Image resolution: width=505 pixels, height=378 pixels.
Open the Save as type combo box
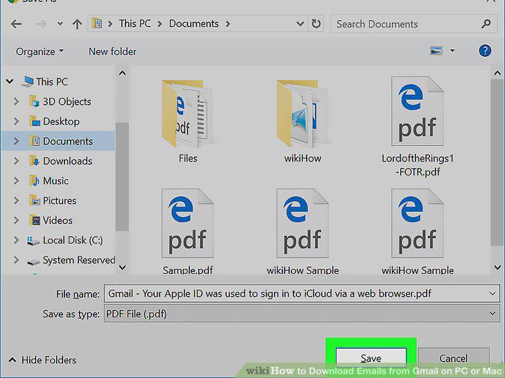pyautogui.click(x=302, y=314)
